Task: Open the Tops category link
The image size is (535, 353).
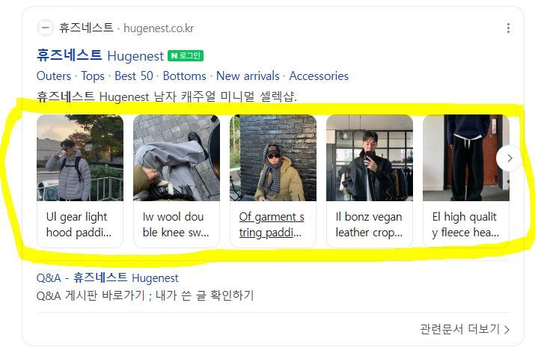Action: pos(93,76)
